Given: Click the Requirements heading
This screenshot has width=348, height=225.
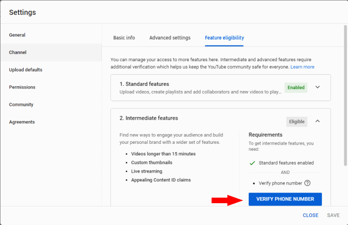Looking at the screenshot, I should (x=265, y=135).
